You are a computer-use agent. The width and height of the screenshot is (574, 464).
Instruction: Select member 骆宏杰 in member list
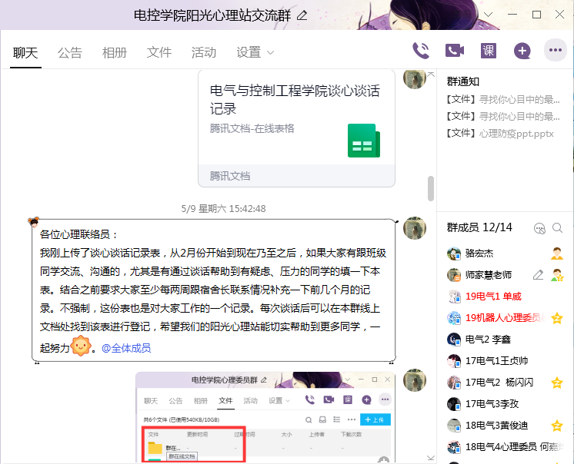click(479, 254)
